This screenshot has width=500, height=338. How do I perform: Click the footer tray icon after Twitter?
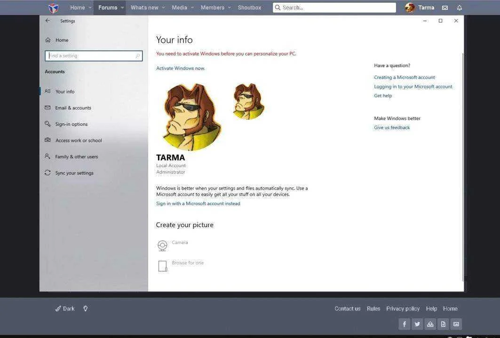click(430, 324)
